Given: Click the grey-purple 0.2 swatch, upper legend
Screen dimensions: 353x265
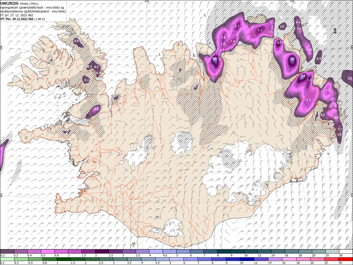Looking at the screenshot, I should (7, 251).
